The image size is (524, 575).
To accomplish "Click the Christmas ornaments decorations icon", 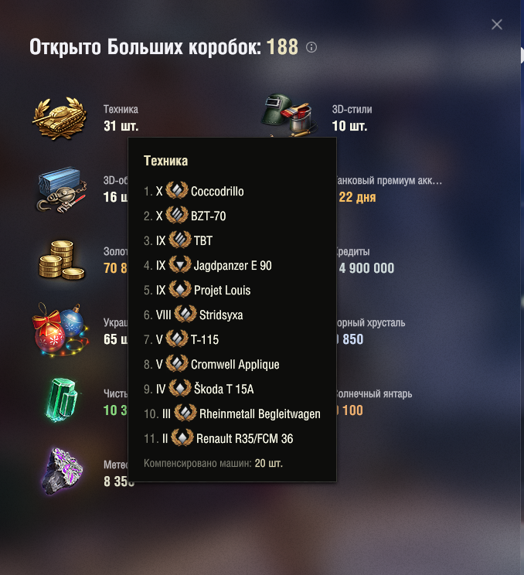I will tap(60, 330).
